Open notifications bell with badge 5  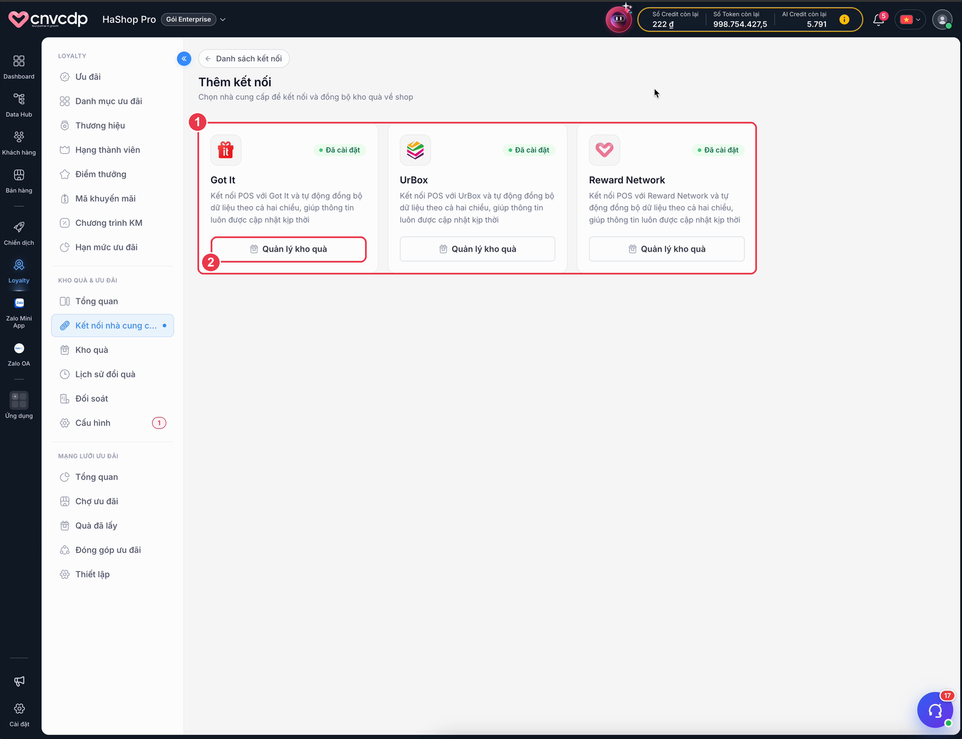tap(878, 20)
